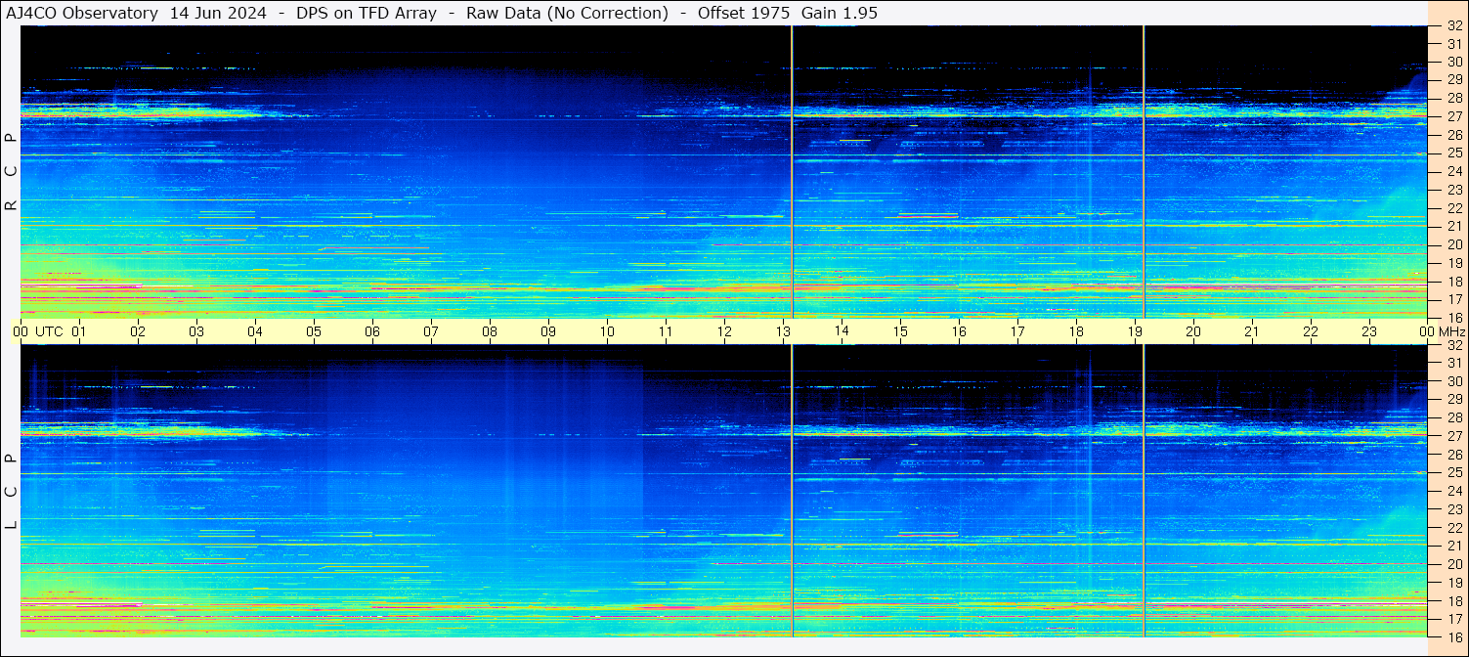Click green marker near 19 UTC in RCP panel
Viewport: 1469px width, 657px height.
(1144, 171)
